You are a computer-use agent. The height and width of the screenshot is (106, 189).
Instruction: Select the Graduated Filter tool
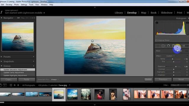(x=173, y=46)
